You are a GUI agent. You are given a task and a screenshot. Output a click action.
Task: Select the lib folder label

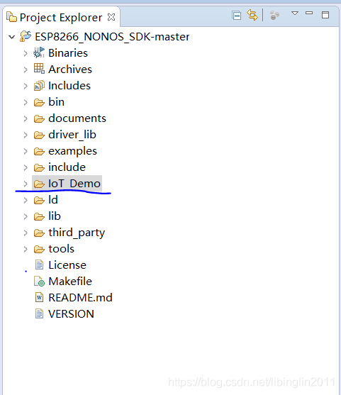[x=55, y=216]
